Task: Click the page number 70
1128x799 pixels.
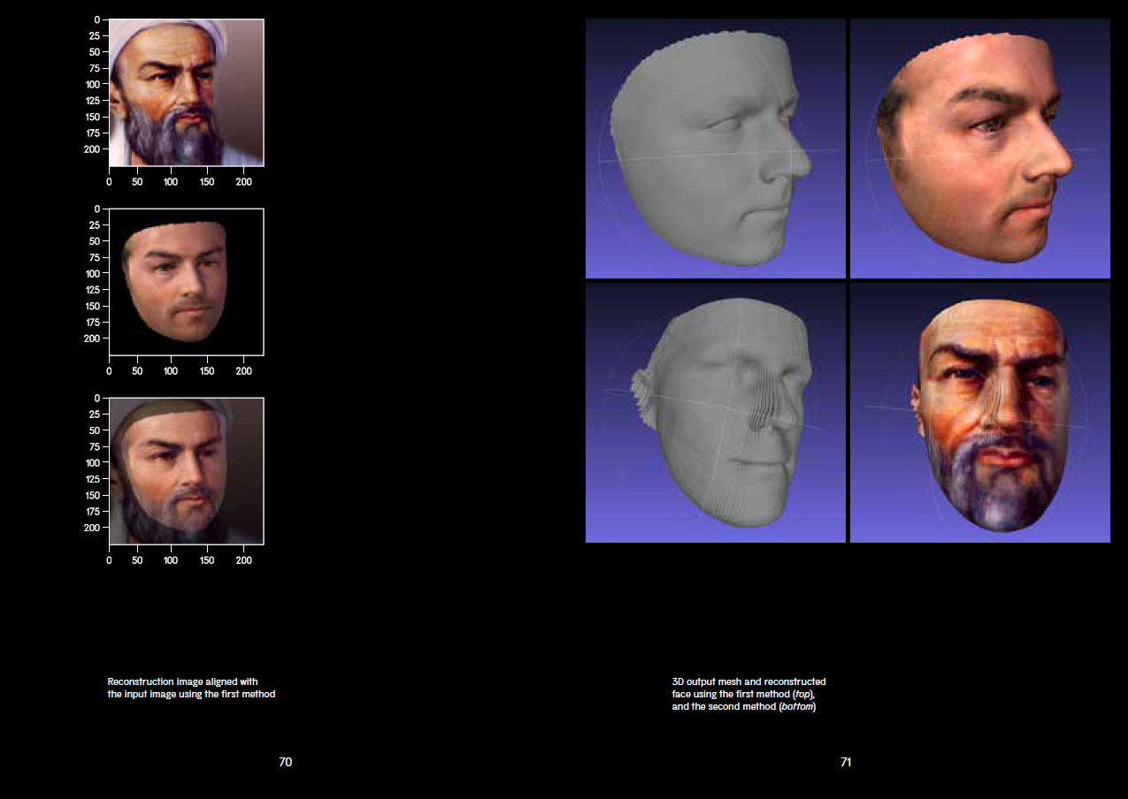Action: (x=285, y=762)
